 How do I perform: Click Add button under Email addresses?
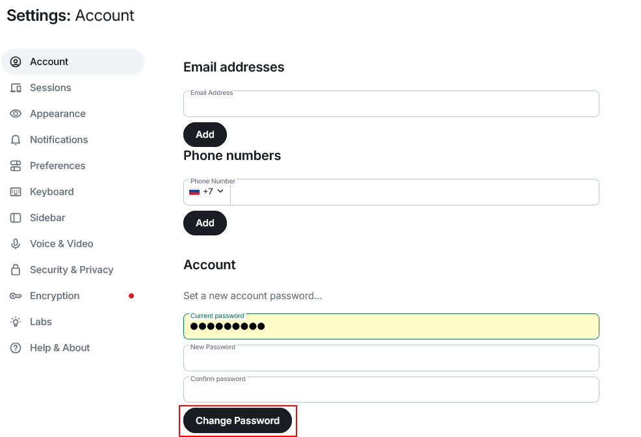pos(205,135)
